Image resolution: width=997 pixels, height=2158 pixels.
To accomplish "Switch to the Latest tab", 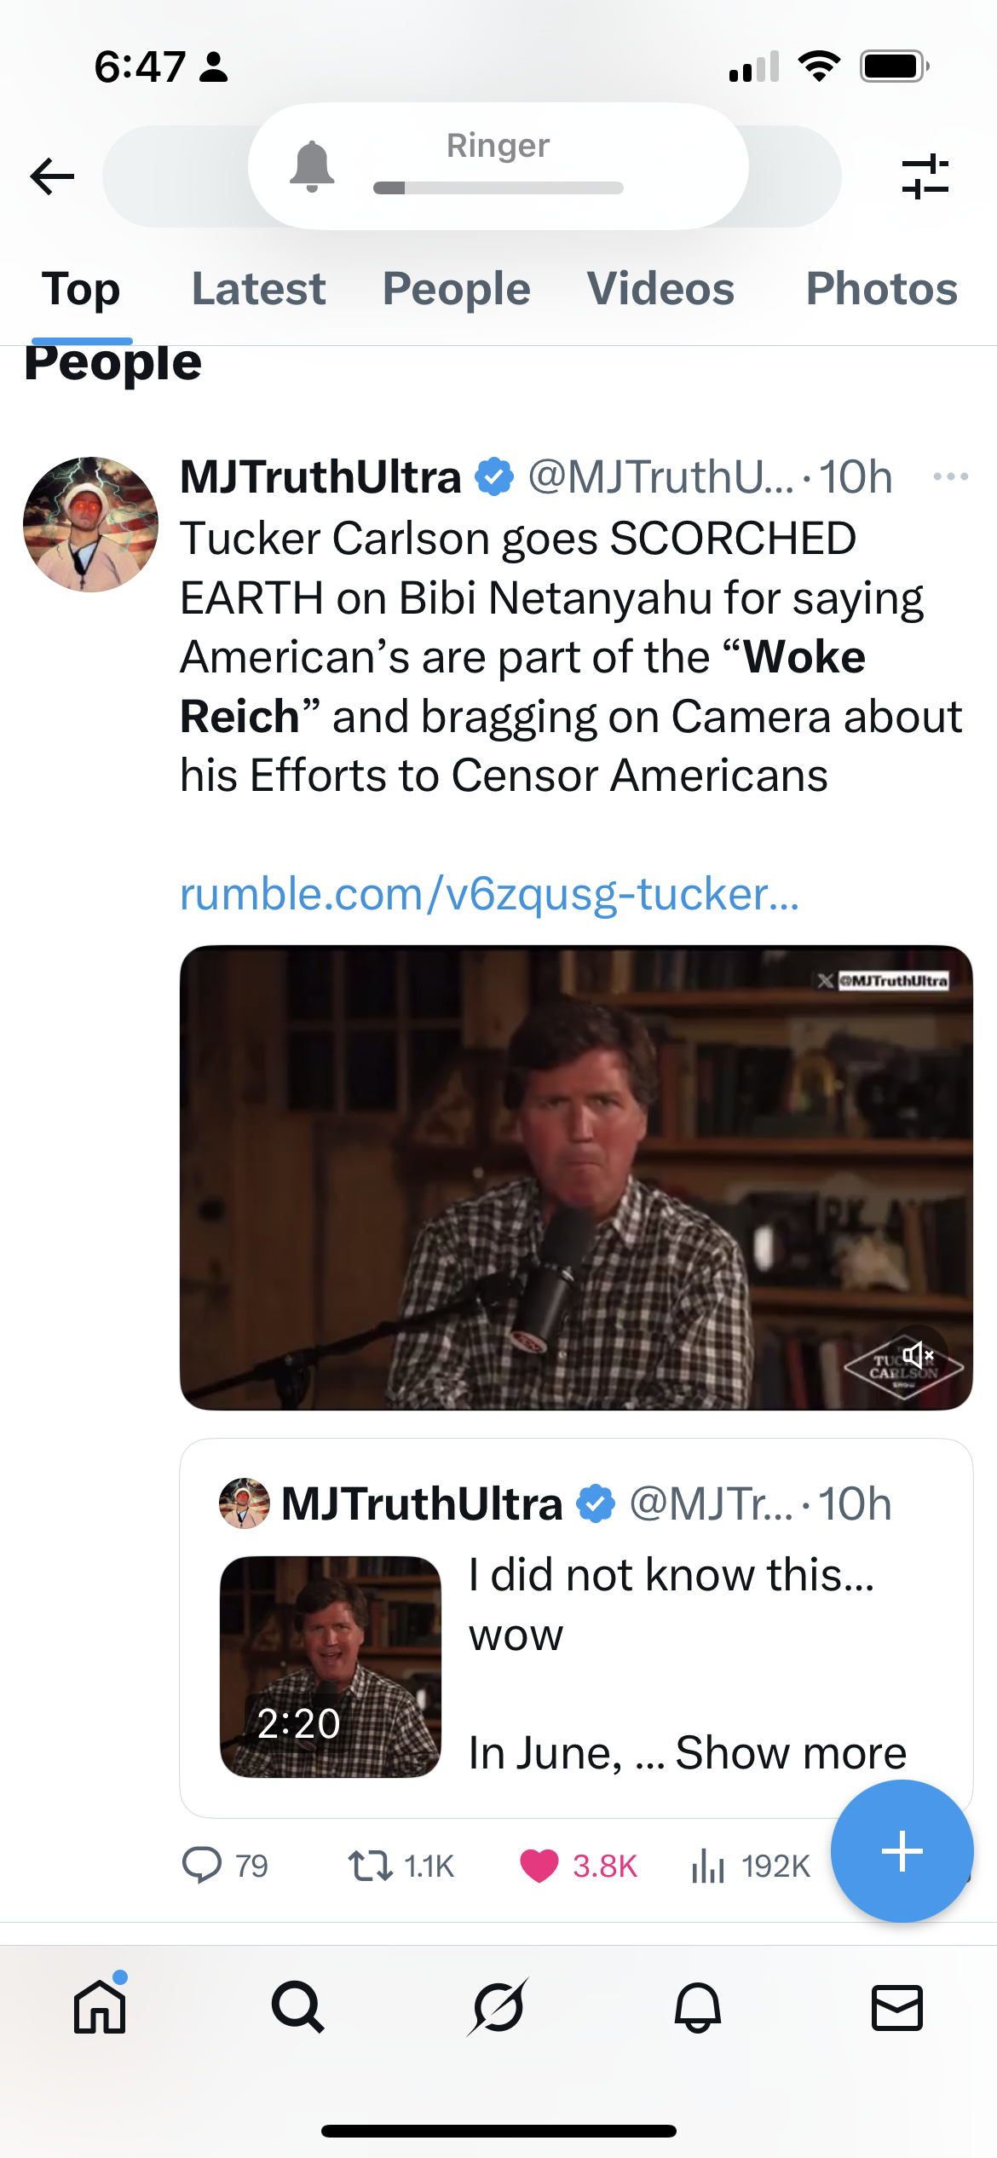I will [258, 289].
